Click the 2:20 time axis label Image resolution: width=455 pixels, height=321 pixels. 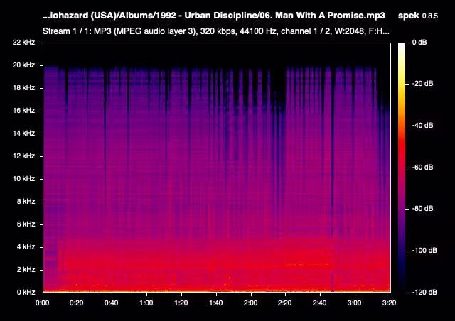284,303
